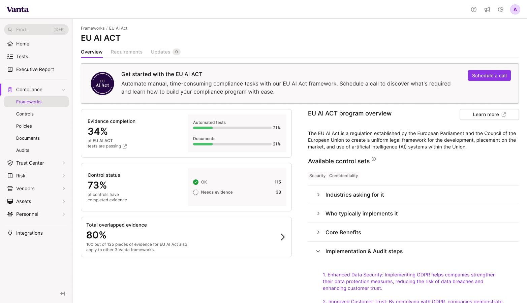The height and width of the screenshot is (303, 527).
Task: Open the help question mark icon
Action: (x=474, y=9)
